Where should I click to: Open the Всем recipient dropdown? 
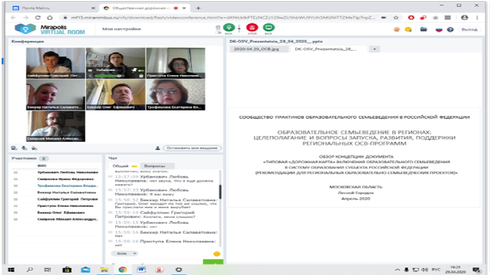tap(125, 253)
